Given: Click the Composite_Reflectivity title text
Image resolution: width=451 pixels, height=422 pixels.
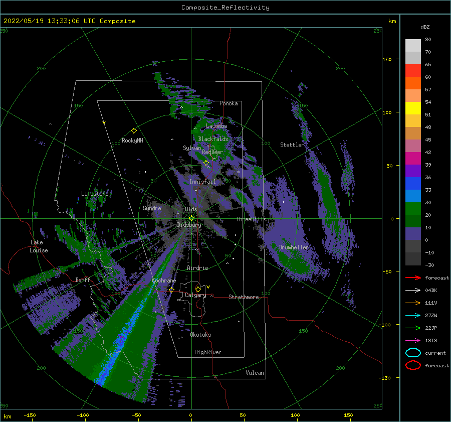Looking at the screenshot, I should coord(225,8).
